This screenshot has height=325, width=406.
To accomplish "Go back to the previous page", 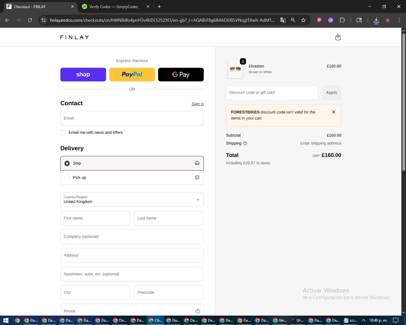I will point(7,20).
